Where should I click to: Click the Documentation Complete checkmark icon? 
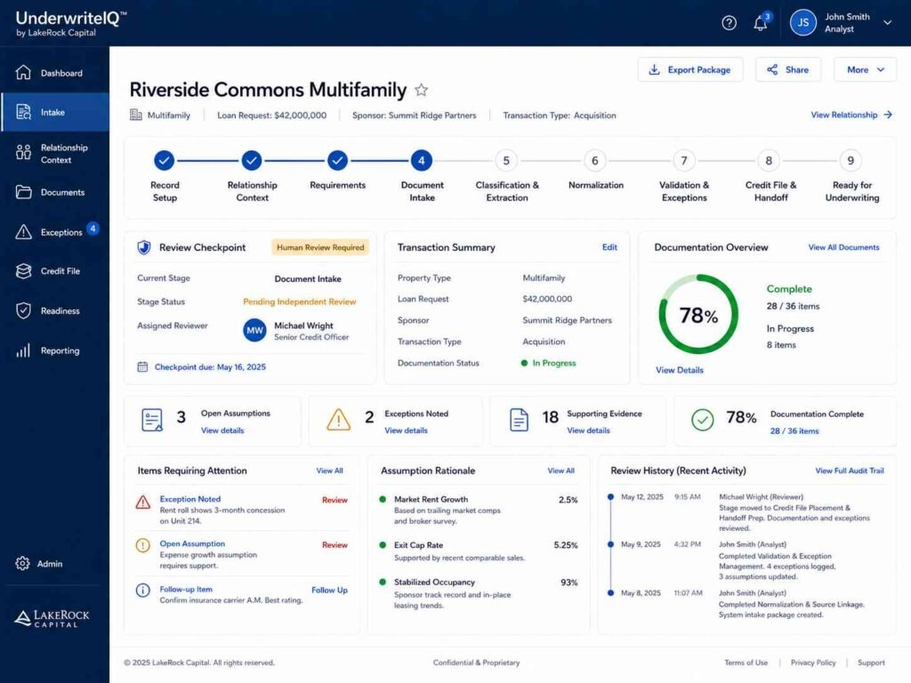coord(703,420)
